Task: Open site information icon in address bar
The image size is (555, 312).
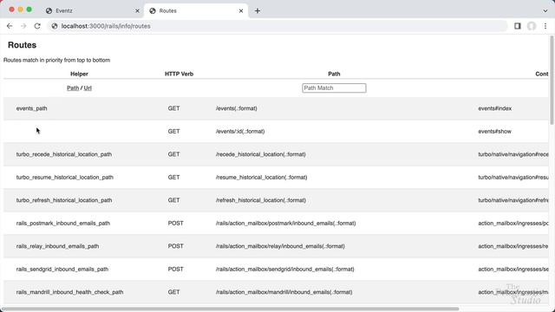Action: point(55,26)
